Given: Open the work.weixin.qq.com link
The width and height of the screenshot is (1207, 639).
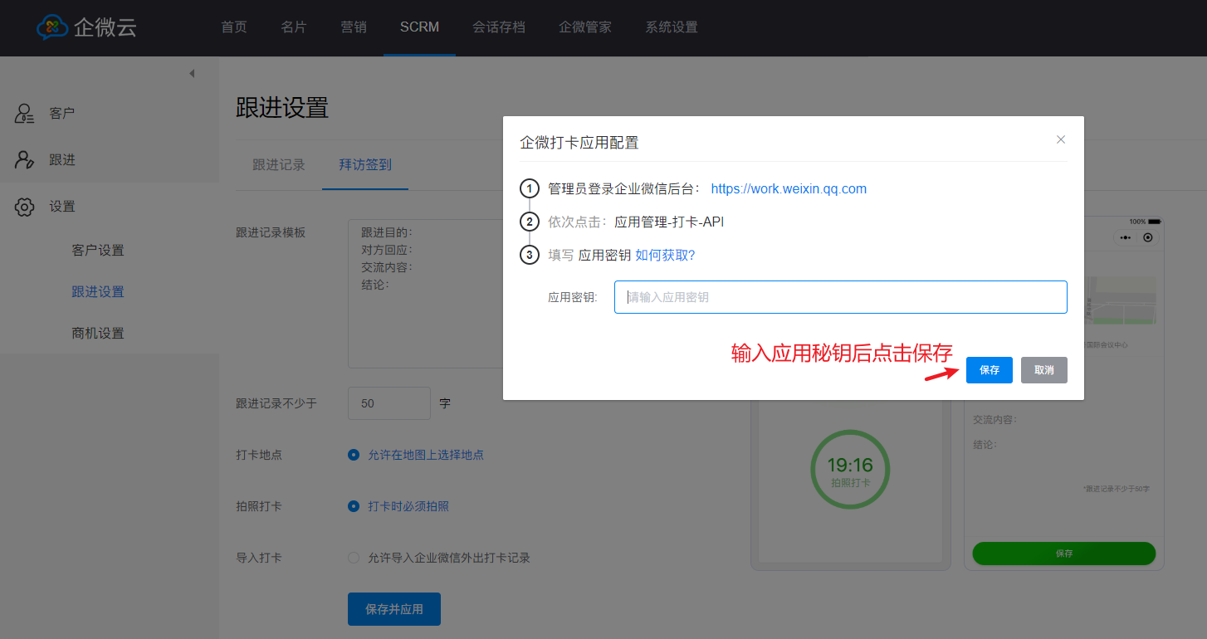Looking at the screenshot, I should point(789,189).
